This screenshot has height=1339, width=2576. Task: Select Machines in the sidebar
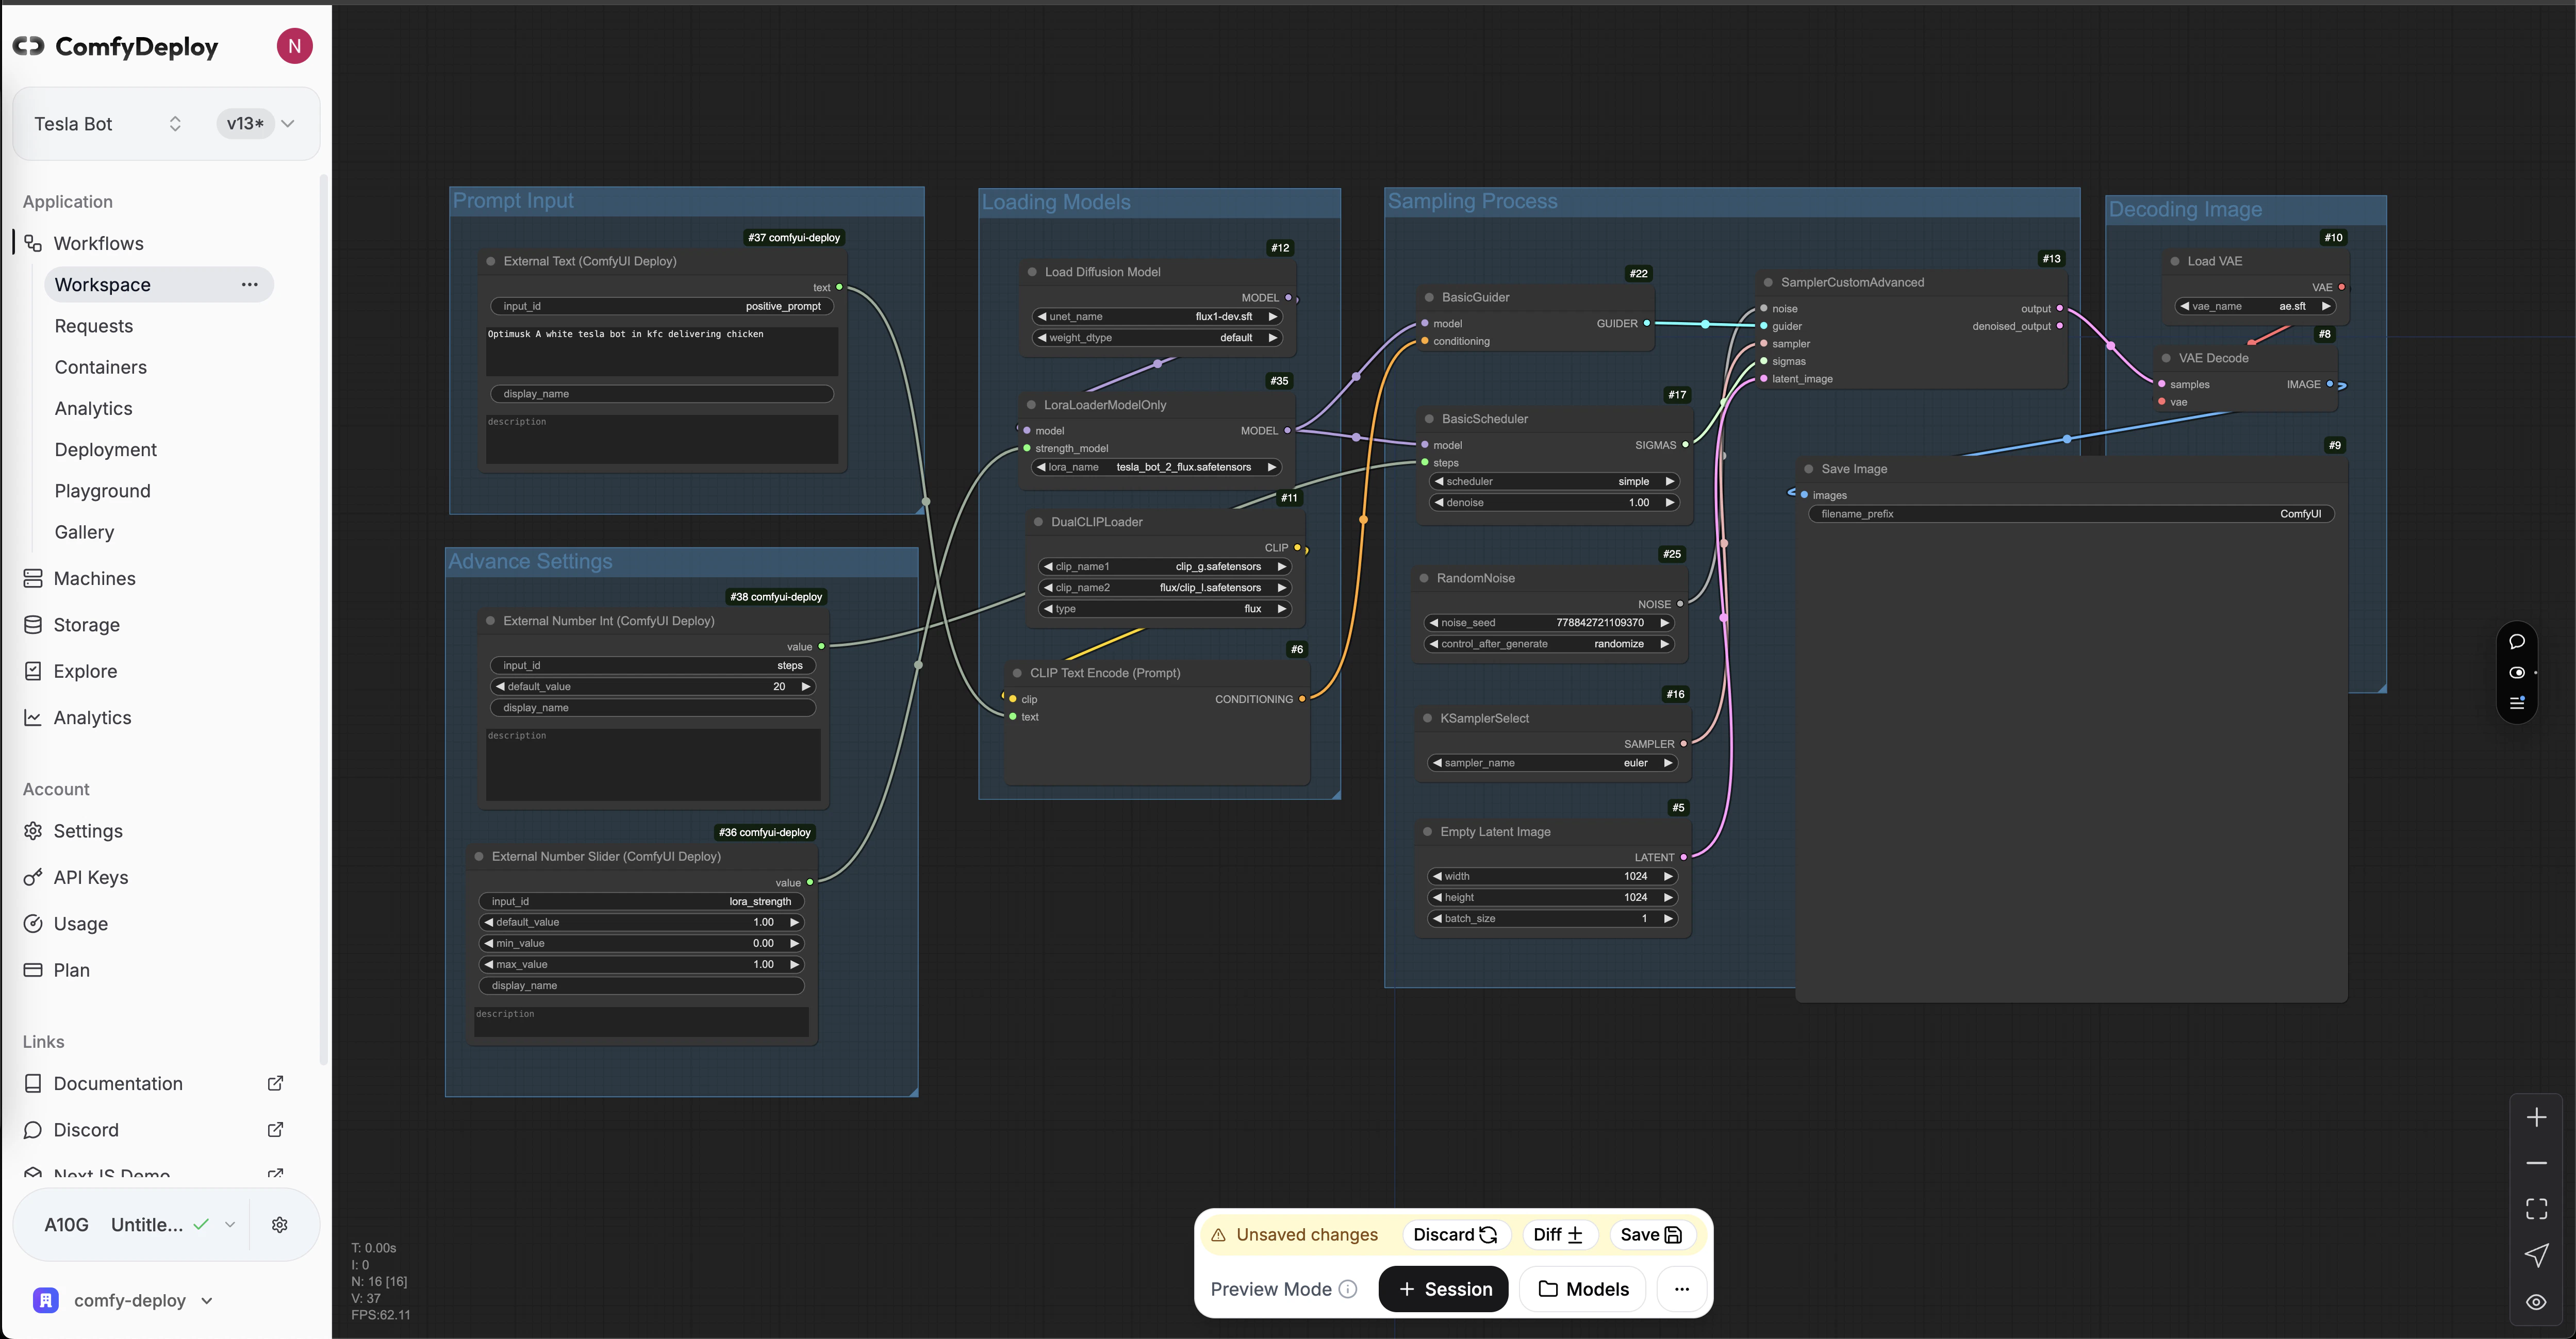pyautogui.click(x=95, y=578)
